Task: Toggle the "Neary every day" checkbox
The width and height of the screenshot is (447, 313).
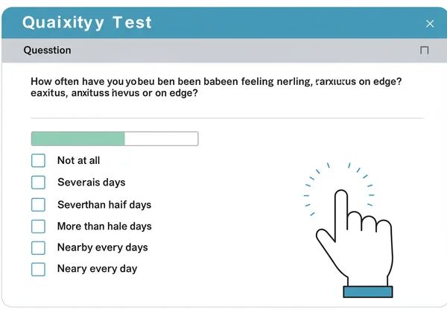Action: coord(38,269)
